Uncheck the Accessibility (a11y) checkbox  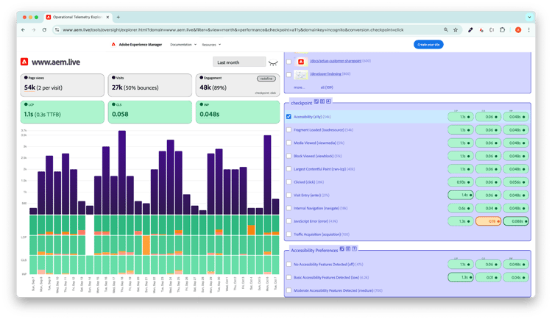coord(289,116)
